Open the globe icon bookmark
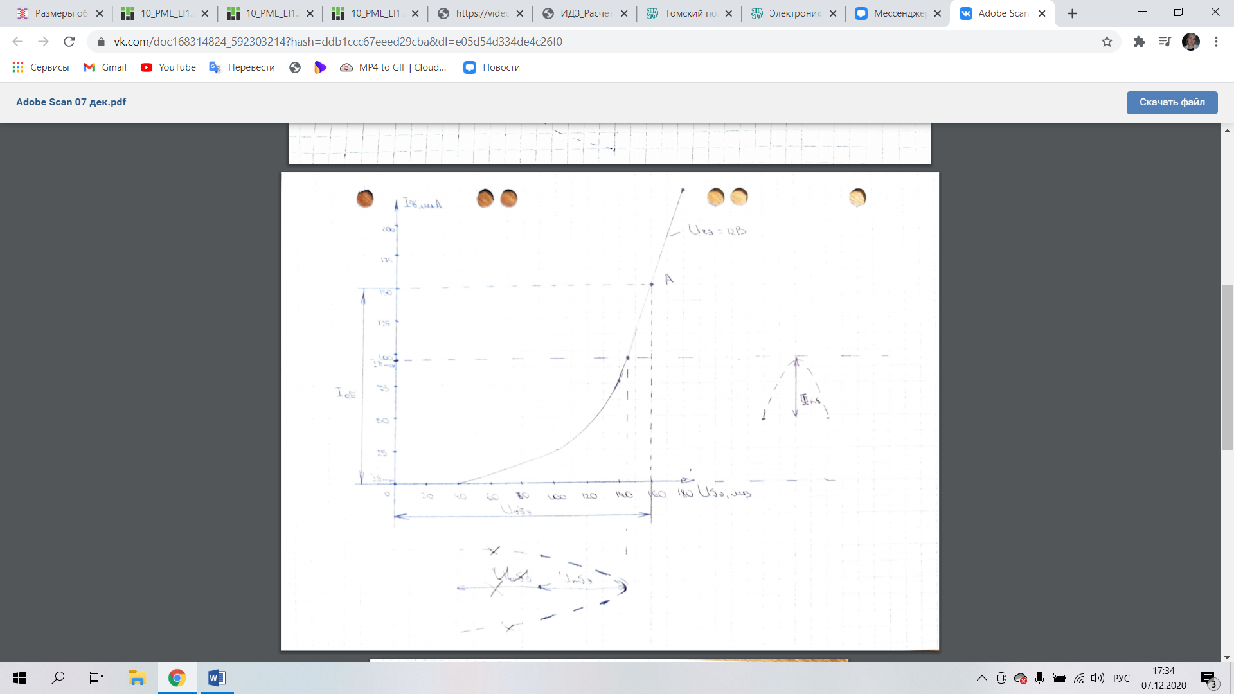 click(x=295, y=67)
